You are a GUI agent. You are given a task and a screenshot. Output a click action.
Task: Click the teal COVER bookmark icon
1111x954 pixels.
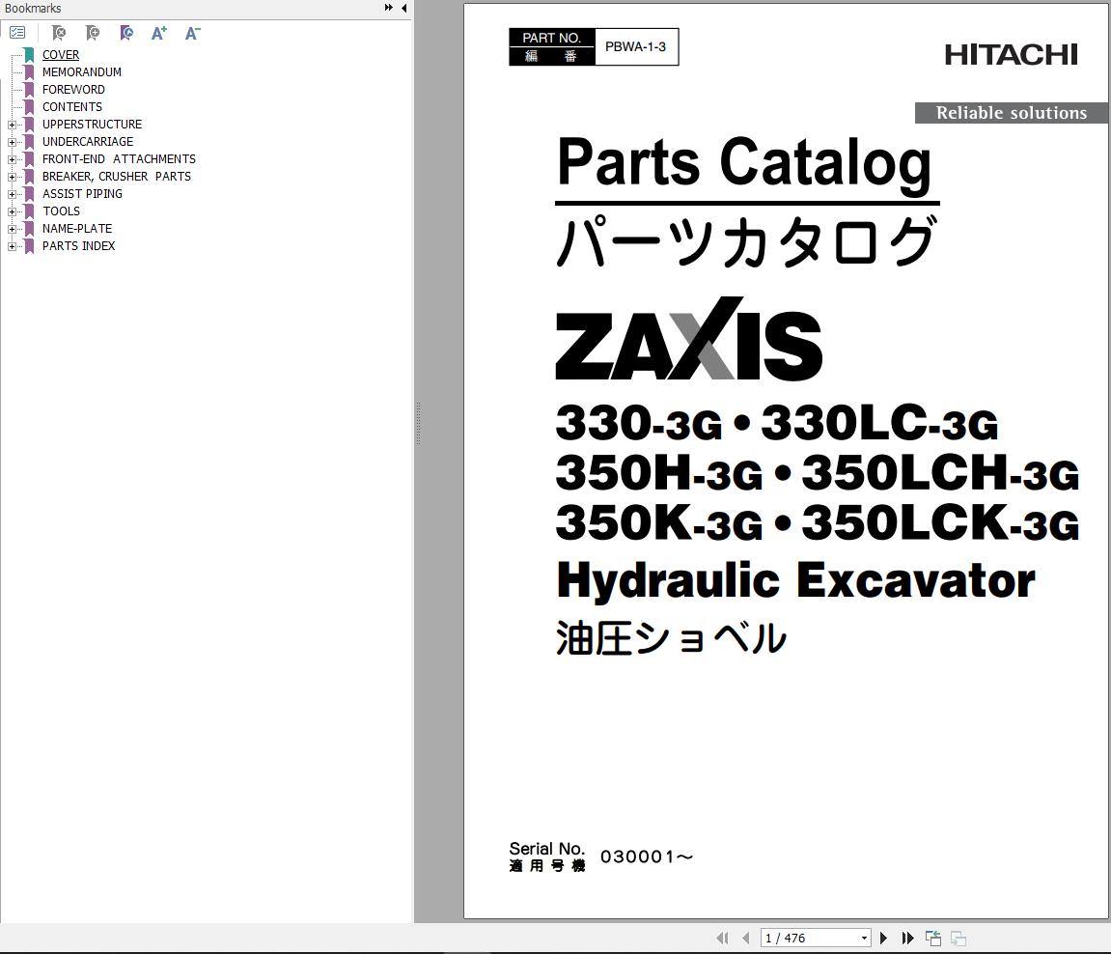point(29,55)
